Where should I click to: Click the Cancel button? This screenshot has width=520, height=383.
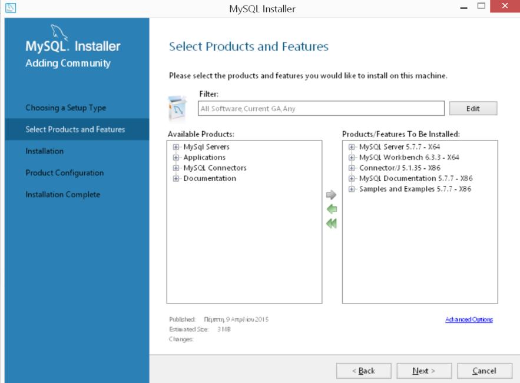pos(485,371)
